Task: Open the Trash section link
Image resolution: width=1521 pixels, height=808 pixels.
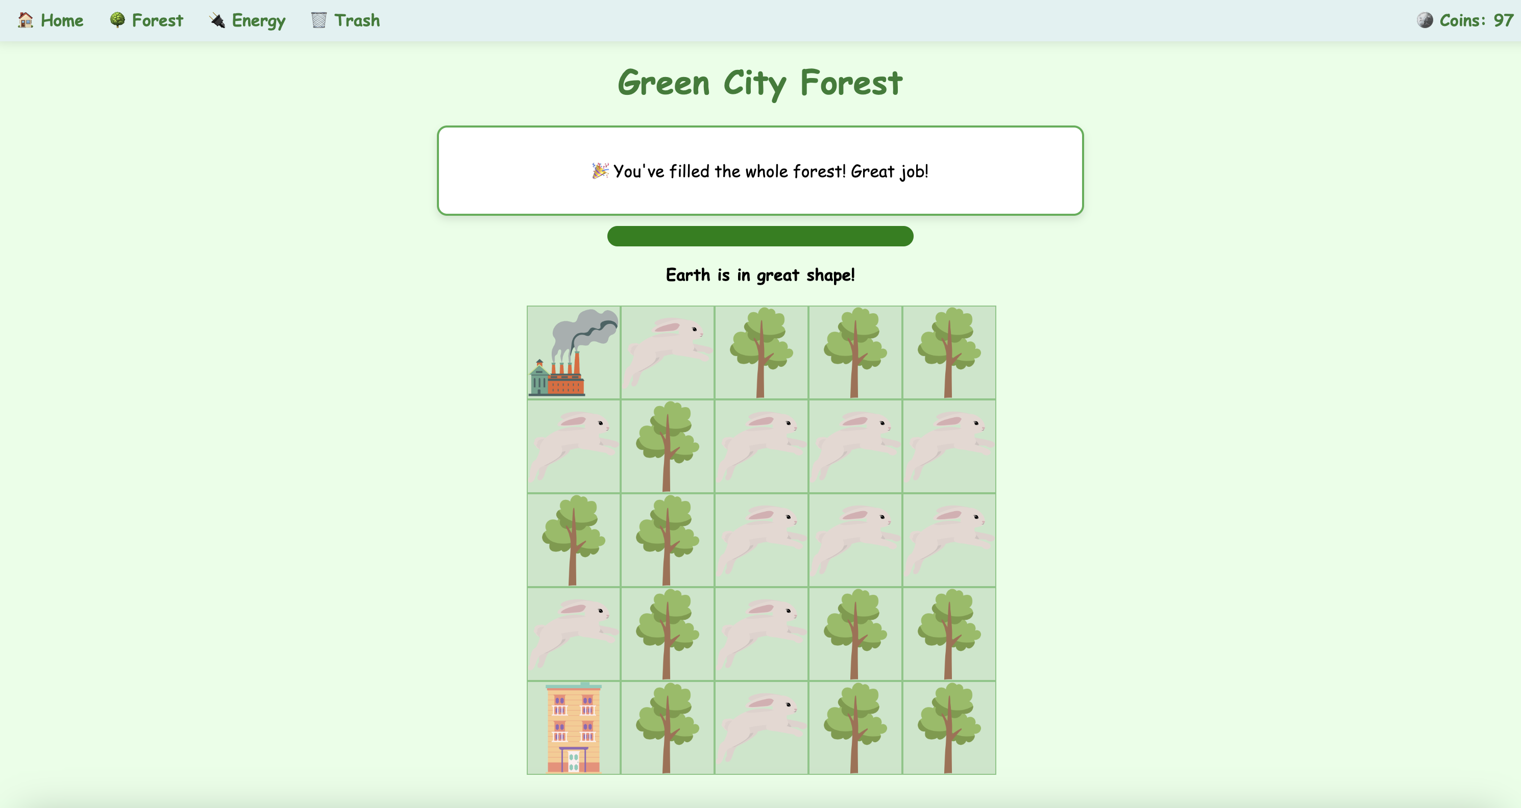Action: pos(357,20)
